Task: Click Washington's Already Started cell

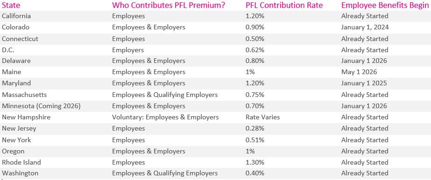Action: 365,173
